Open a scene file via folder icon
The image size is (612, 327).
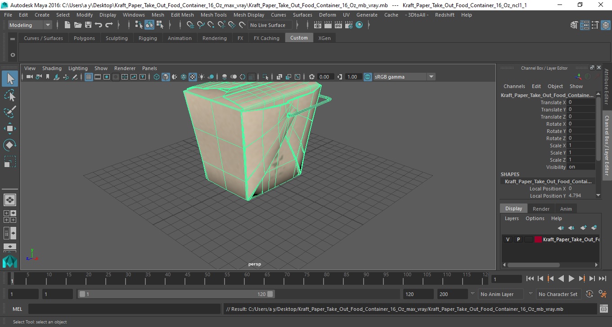pos(77,25)
